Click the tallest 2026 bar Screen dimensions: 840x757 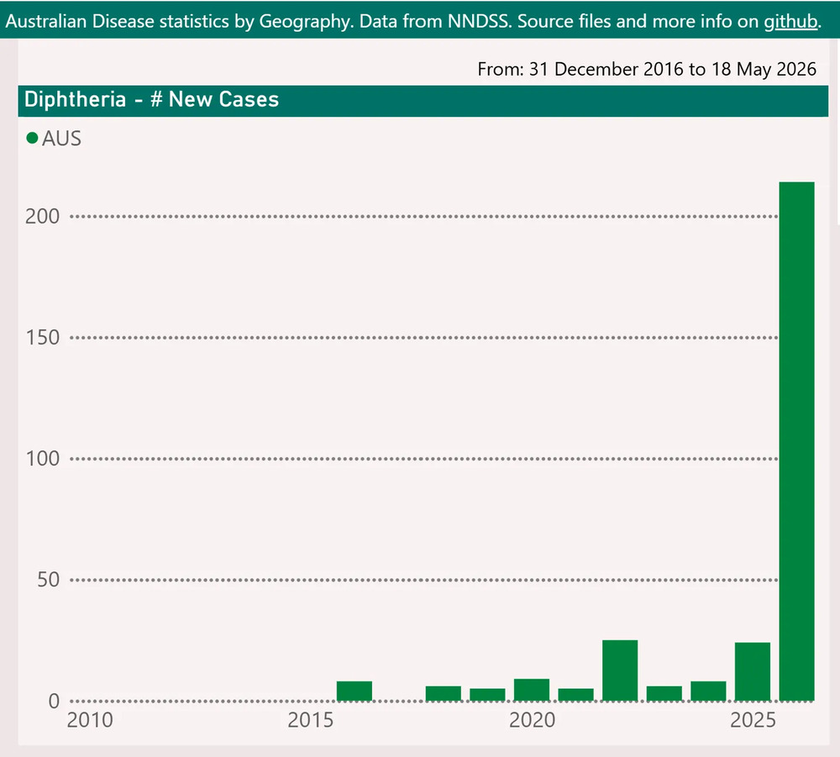click(x=796, y=441)
